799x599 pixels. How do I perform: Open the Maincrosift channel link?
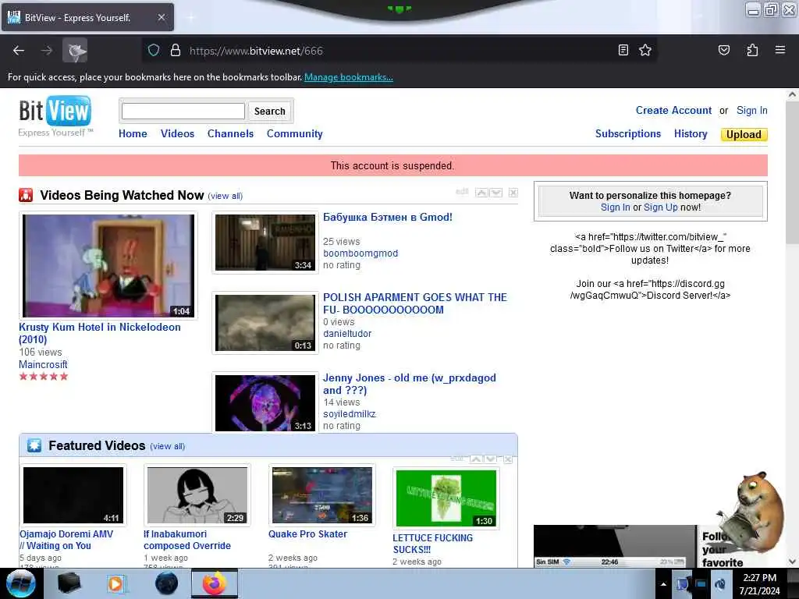[43, 364]
